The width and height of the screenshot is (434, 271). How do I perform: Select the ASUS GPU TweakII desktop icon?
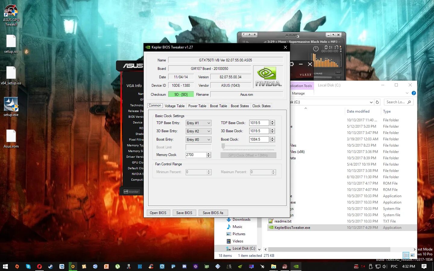[x=11, y=16]
